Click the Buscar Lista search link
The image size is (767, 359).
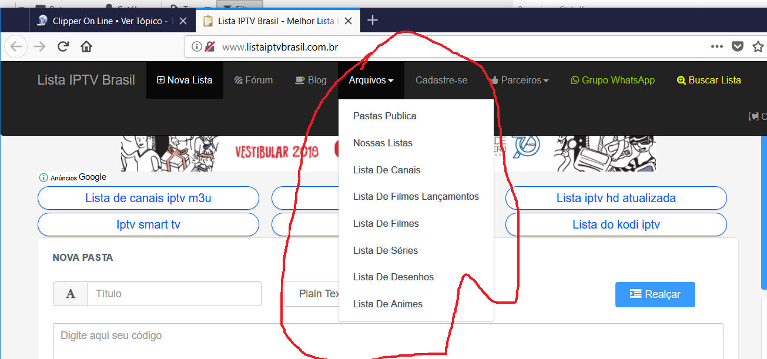(709, 80)
